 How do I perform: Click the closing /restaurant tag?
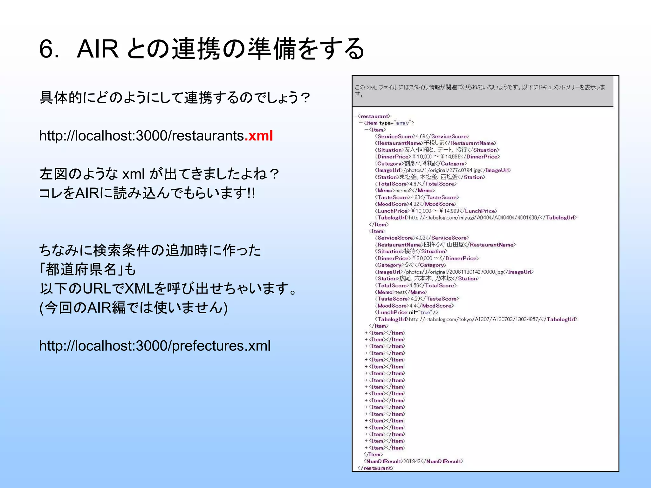(x=376, y=468)
